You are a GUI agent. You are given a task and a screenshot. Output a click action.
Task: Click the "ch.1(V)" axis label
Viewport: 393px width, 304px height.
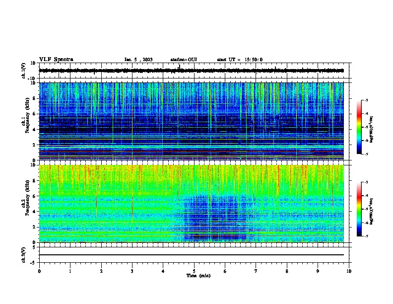click(24, 71)
